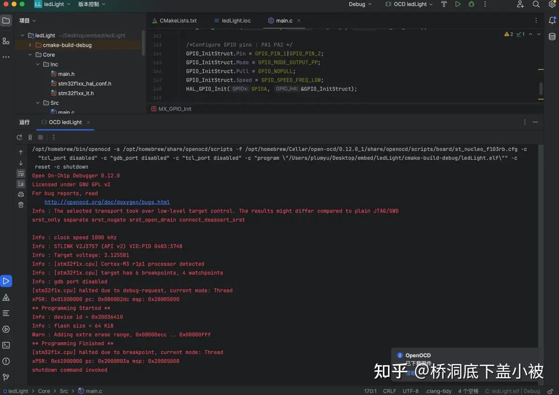Open the Terminal tool window icon

pyautogui.click(x=6, y=345)
